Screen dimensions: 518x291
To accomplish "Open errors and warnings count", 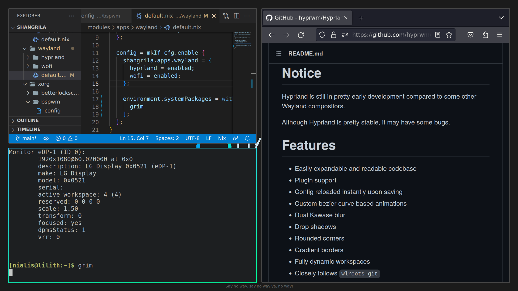I will 67,138.
